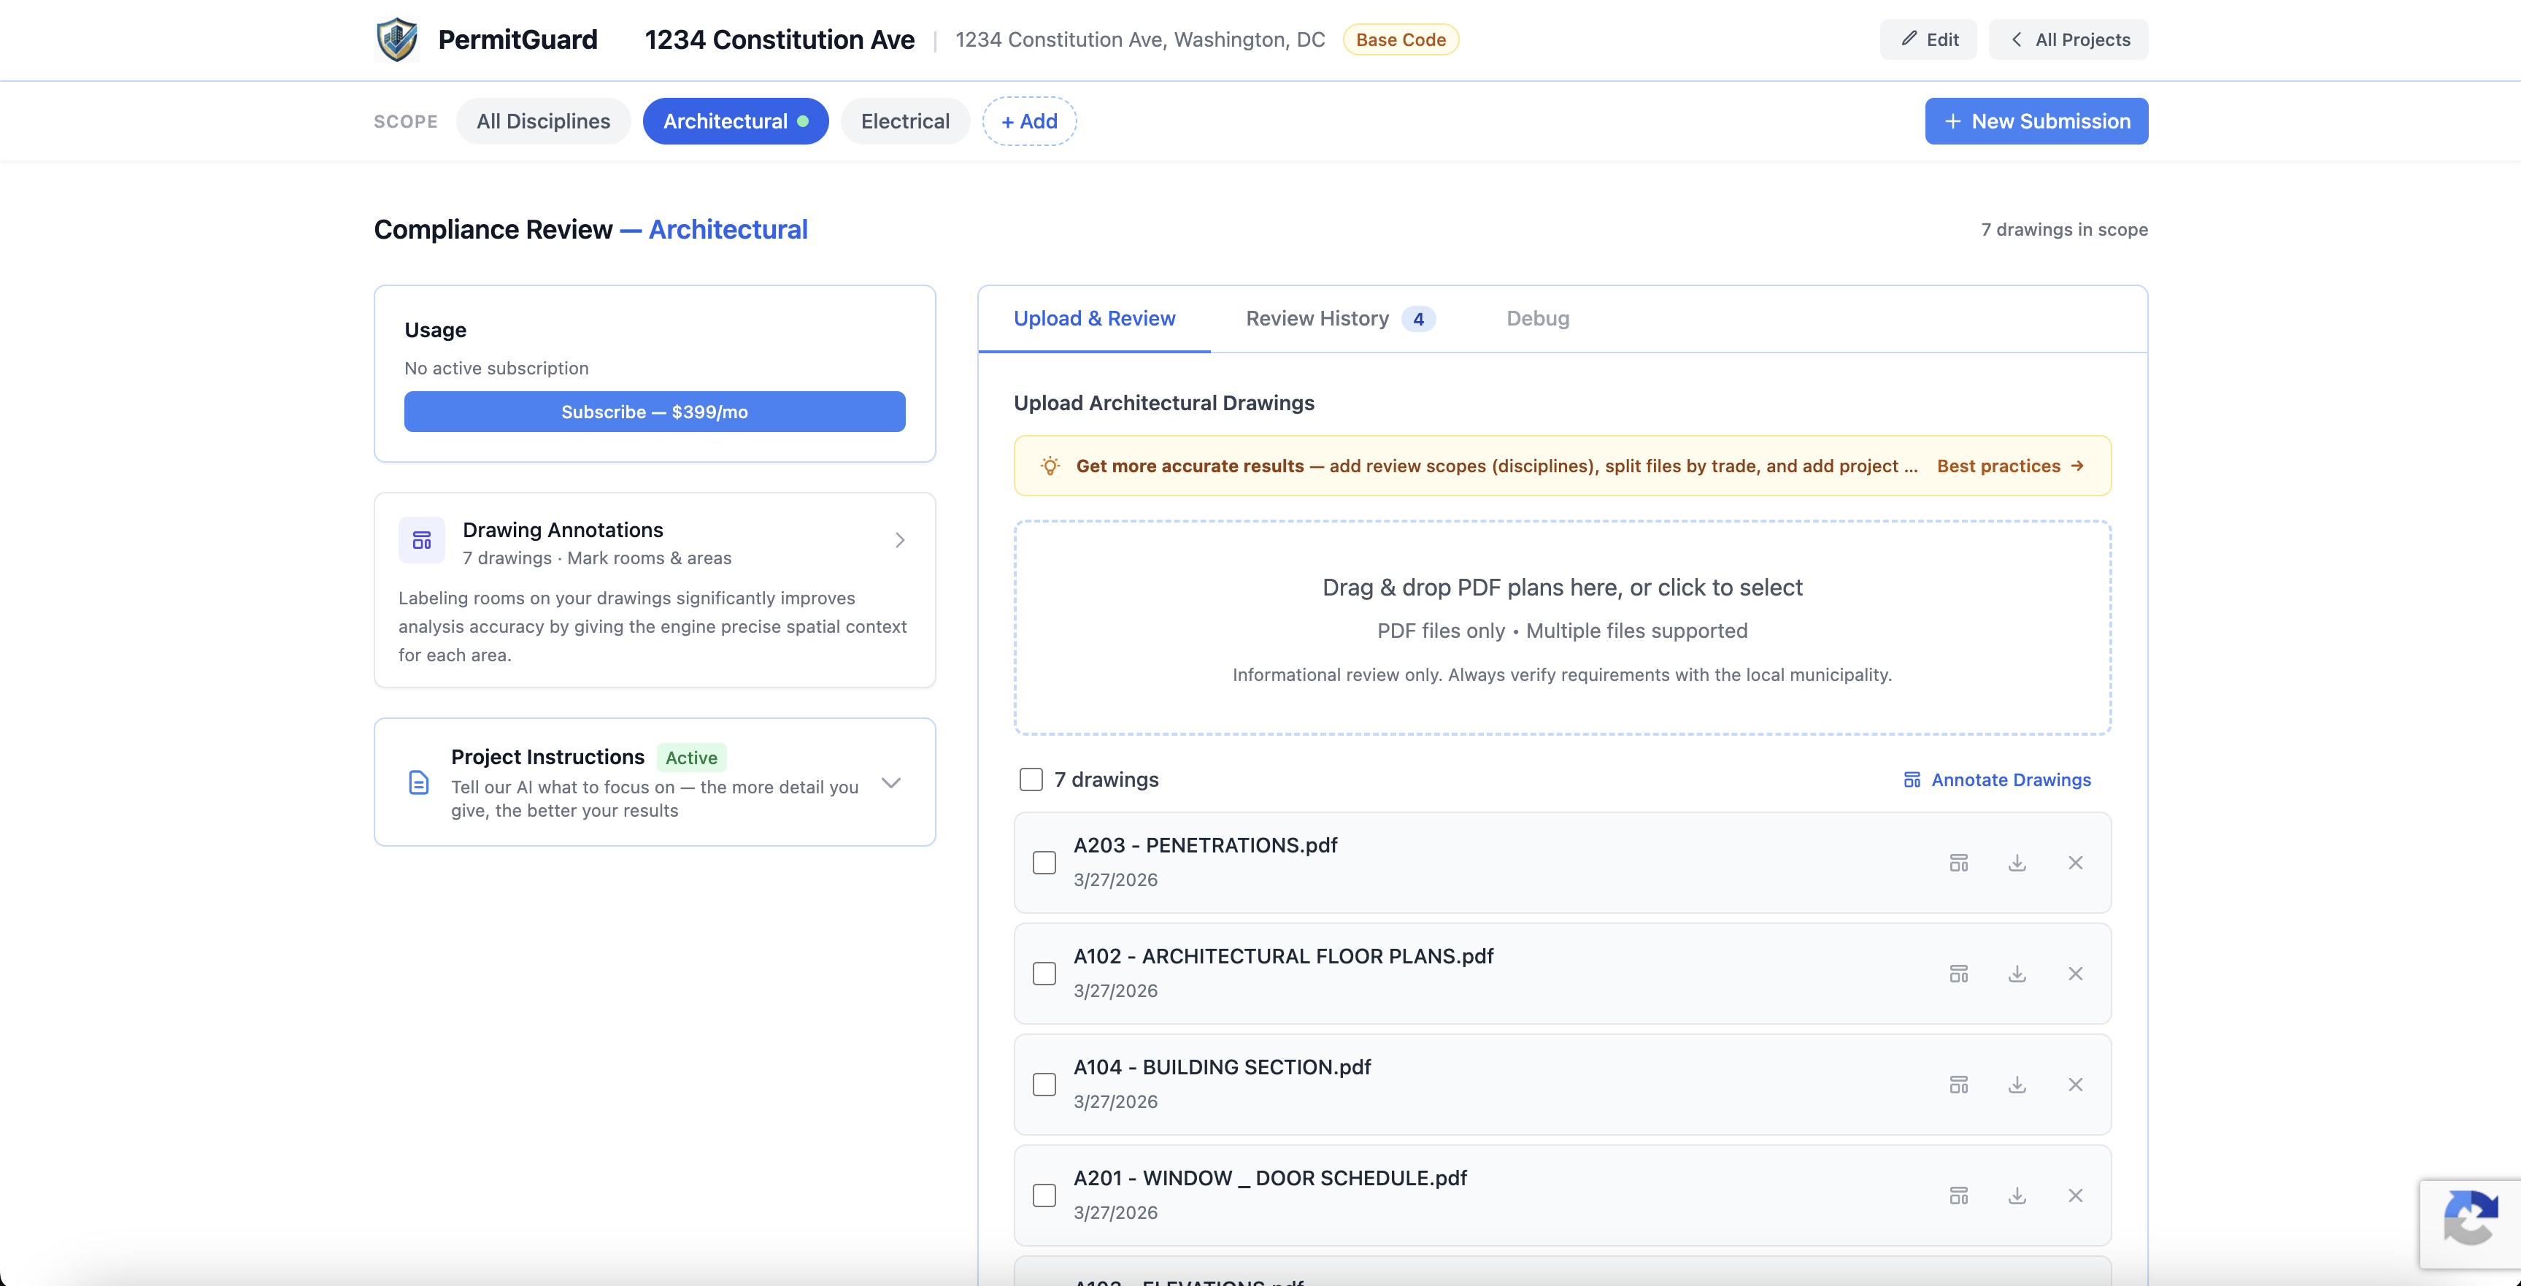This screenshot has width=2521, height=1286.
Task: Click the Active status badge
Action: (691, 758)
